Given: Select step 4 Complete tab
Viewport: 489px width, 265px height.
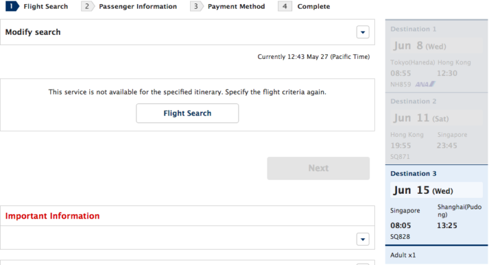Looking at the screenshot, I should [x=304, y=6].
